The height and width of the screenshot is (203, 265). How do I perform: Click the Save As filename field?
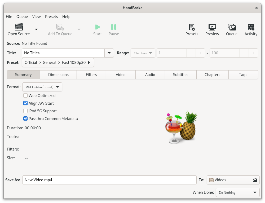(x=109, y=180)
